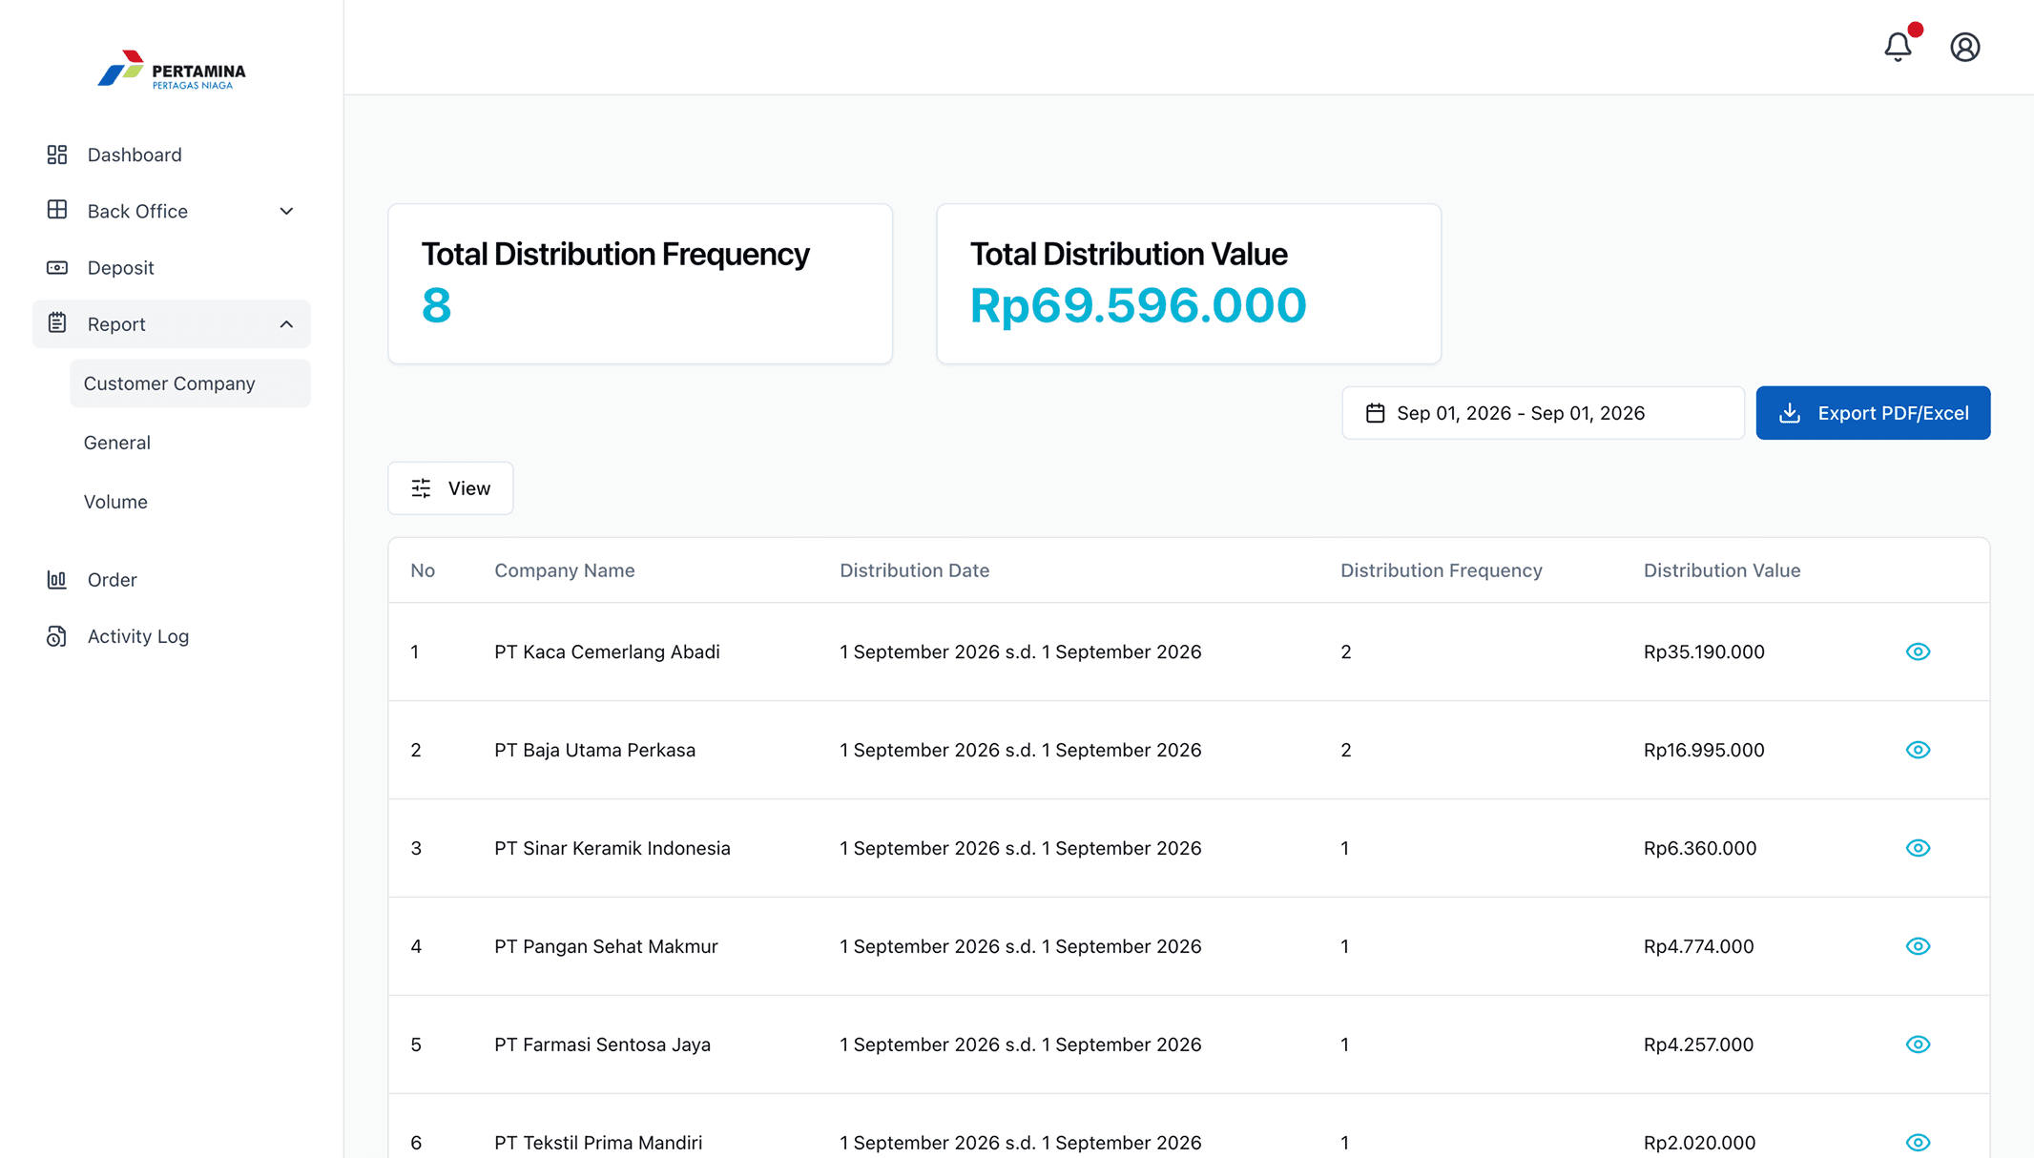Image resolution: width=2034 pixels, height=1158 pixels.
Task: Click the Activity Log icon
Action: point(57,636)
